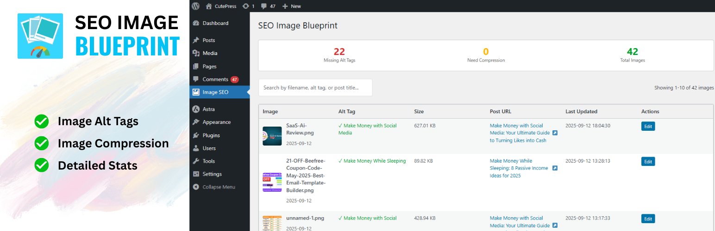
Task: Click the unnamed-1.png image thumbnail
Action: pyautogui.click(x=272, y=223)
